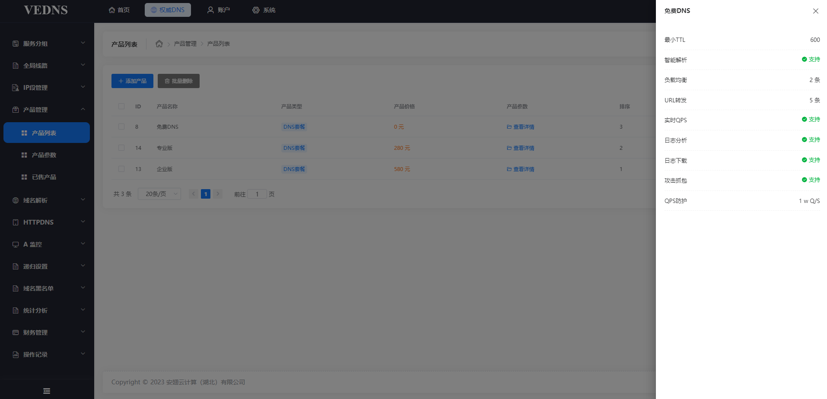
Task: Open the 20条/页 page size dropdown
Action: pos(159,194)
